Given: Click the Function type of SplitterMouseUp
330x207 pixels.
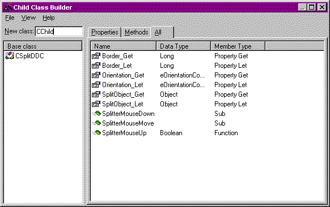Looking at the screenshot, I should point(226,133).
